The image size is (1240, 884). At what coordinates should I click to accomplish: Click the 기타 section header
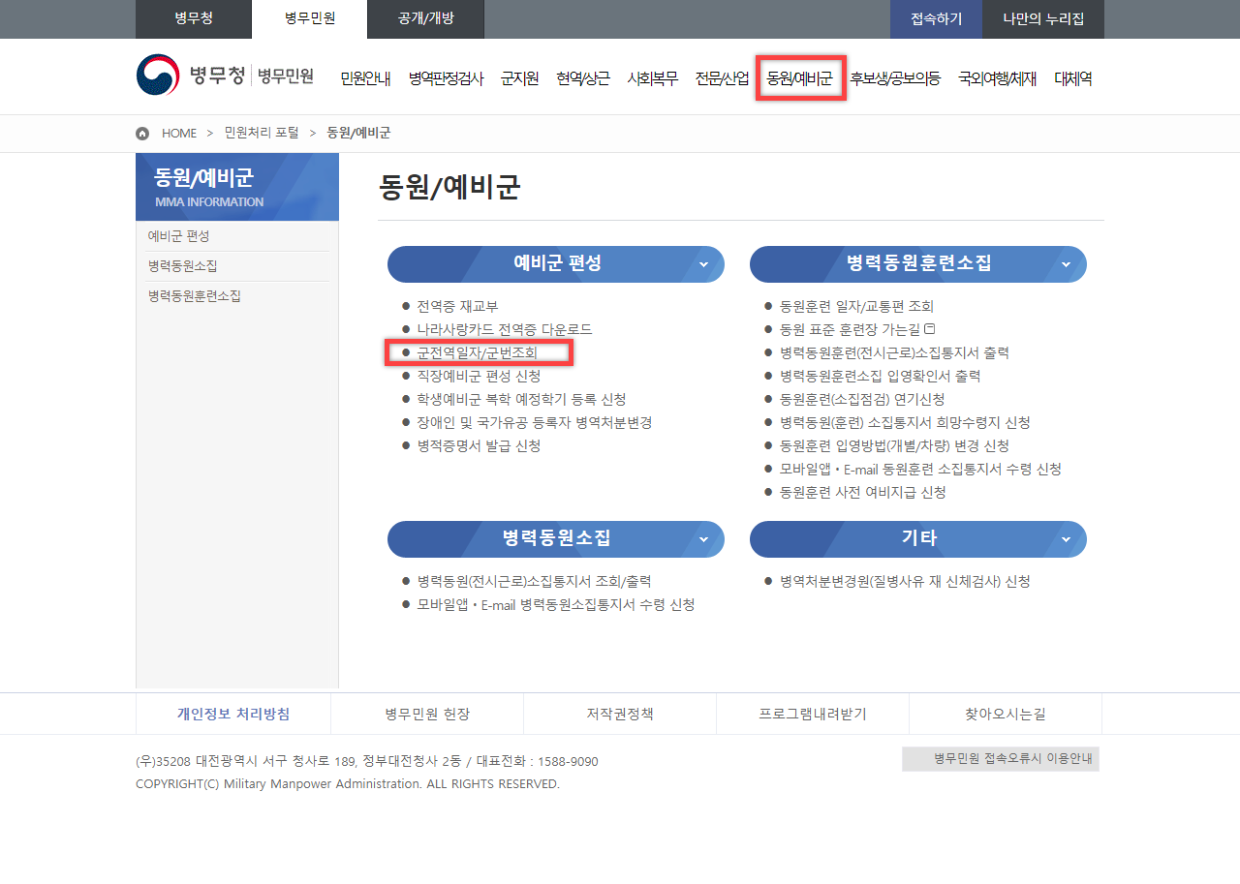coord(918,539)
